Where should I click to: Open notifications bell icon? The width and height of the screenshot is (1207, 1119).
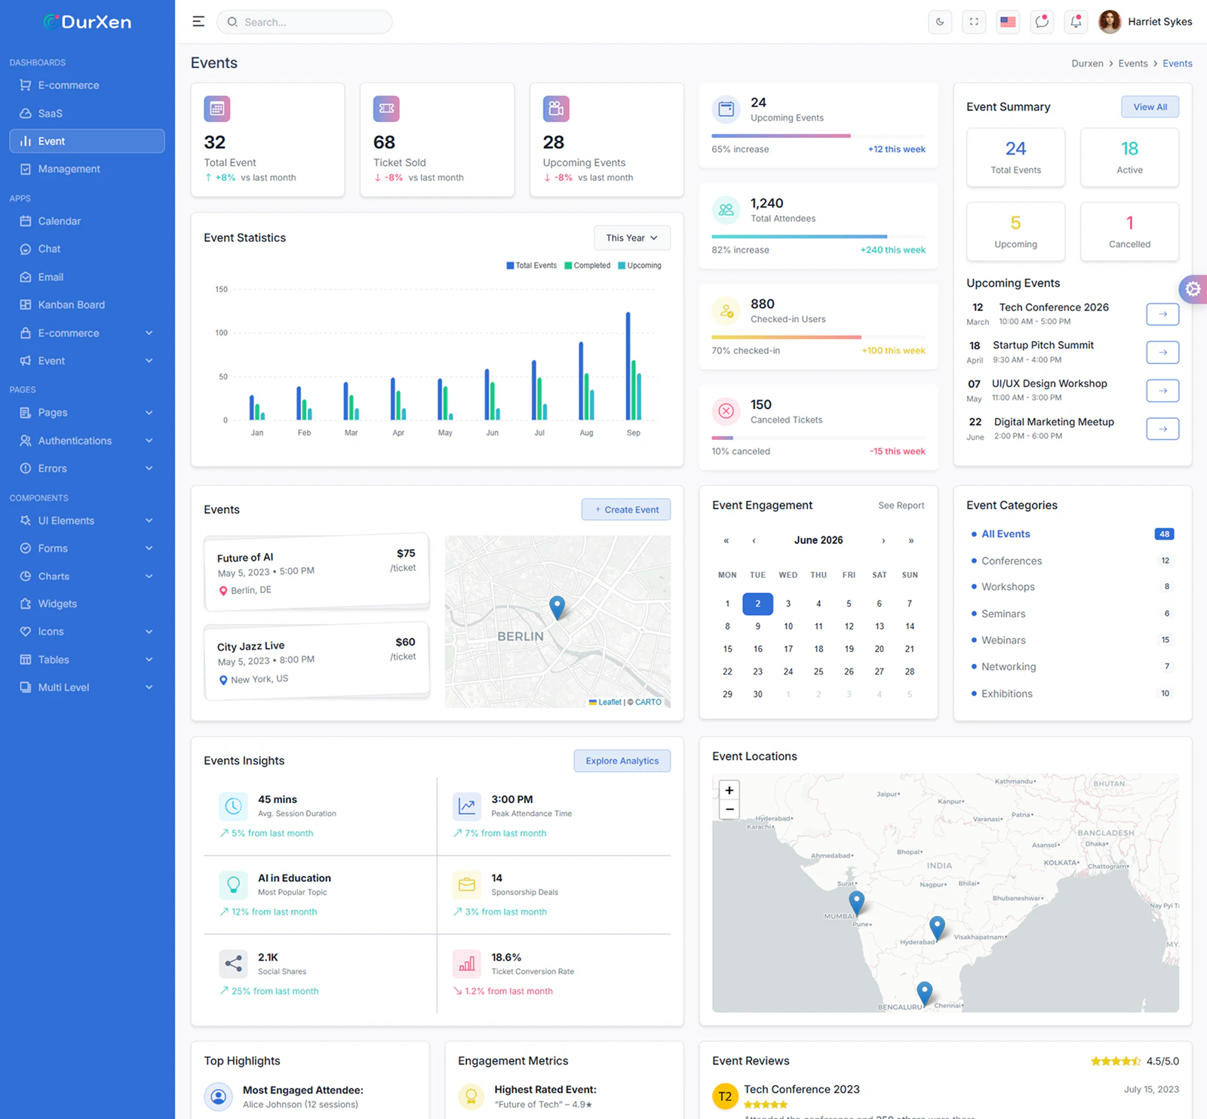point(1076,22)
